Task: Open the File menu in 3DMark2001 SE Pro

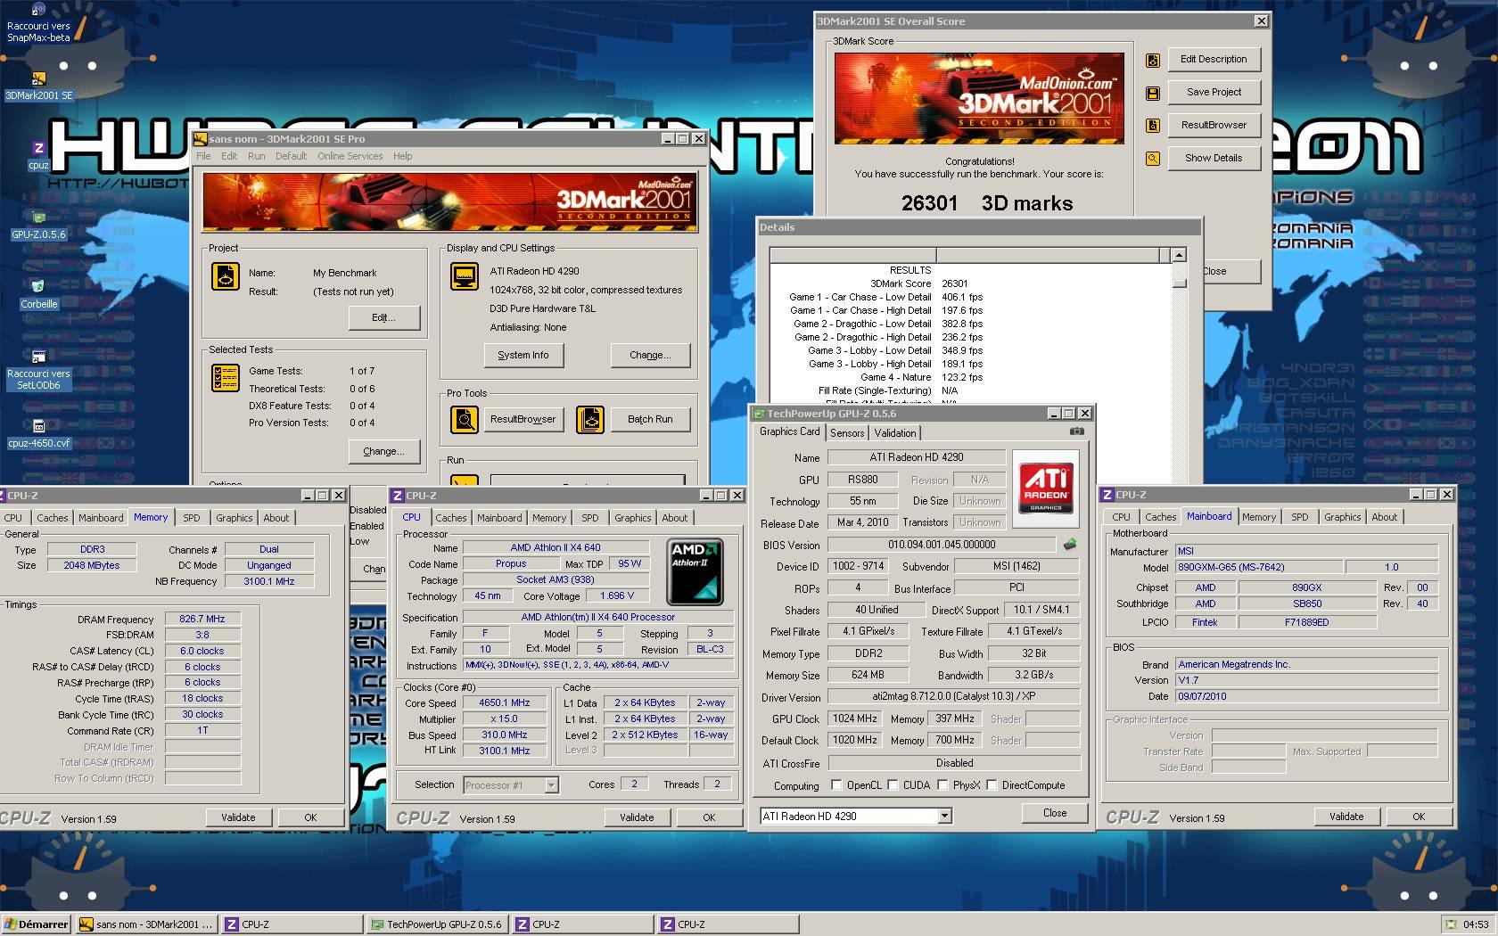Action: tap(203, 156)
